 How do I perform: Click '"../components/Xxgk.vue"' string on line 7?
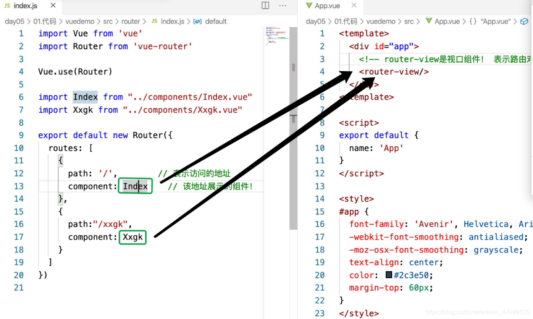(183, 110)
